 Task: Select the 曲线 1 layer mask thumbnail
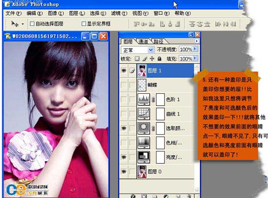point(161,114)
